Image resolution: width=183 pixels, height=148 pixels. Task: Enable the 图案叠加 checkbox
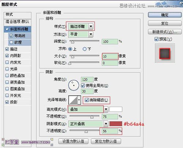click(7, 89)
